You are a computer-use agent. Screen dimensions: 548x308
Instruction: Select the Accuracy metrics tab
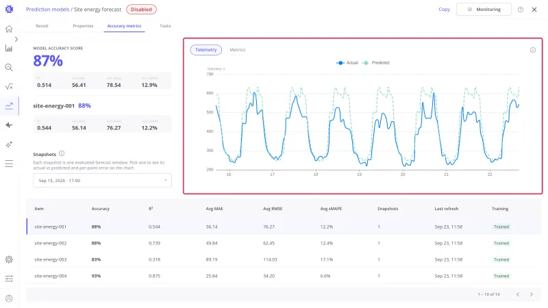tap(124, 26)
